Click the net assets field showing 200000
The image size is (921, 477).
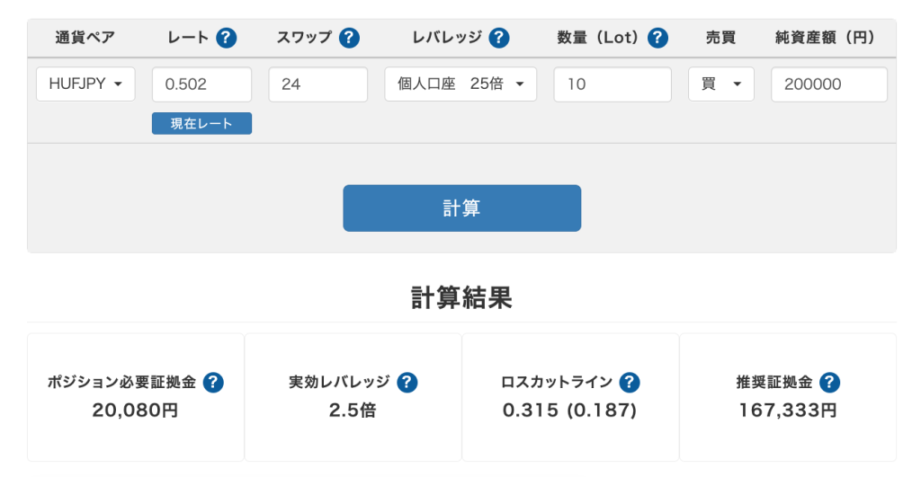(828, 84)
